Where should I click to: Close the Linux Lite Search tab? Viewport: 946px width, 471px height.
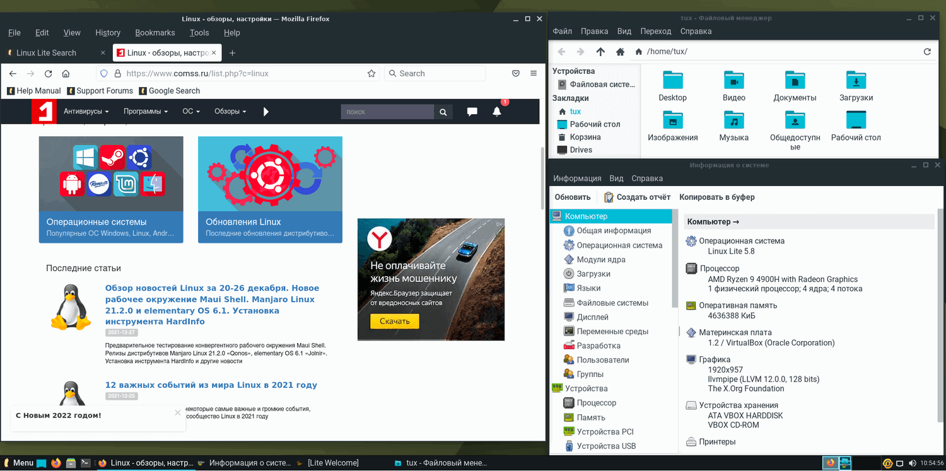tap(103, 53)
